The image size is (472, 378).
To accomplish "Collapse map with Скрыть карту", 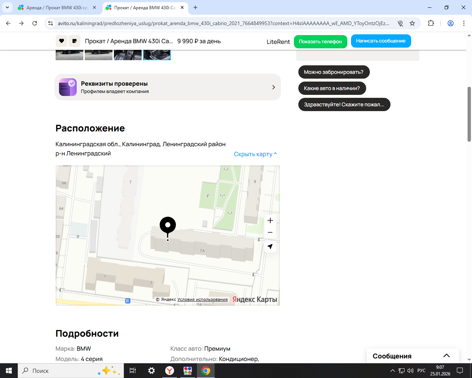I will (x=255, y=154).
